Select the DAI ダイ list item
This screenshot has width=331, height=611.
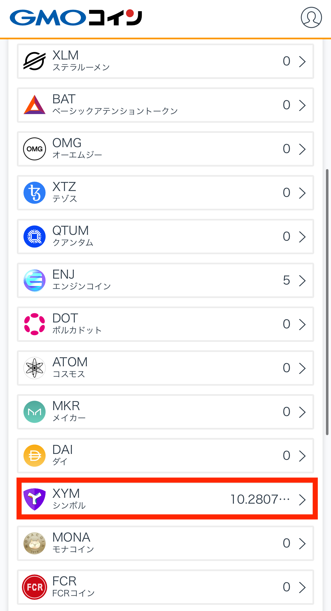pos(165,456)
